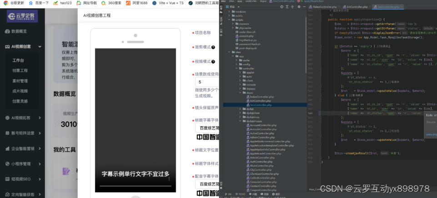Click the help icon beside 混剪模式
Screen dimensions: 437x198
213,47
